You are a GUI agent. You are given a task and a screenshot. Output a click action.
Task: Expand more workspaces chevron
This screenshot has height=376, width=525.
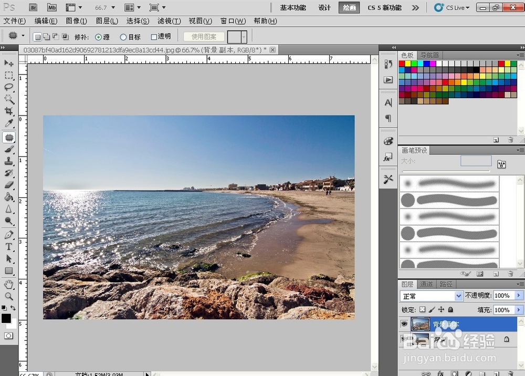[x=415, y=8]
